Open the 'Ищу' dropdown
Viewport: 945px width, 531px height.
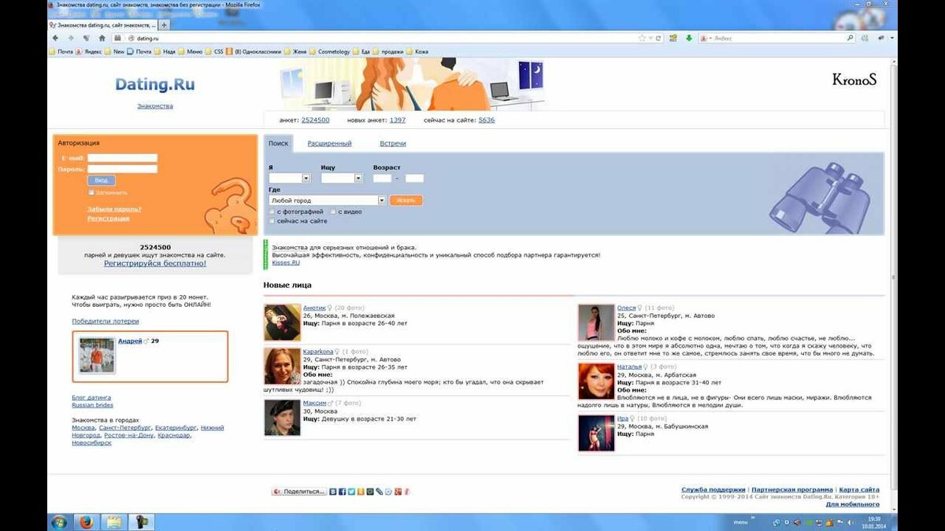pyautogui.click(x=342, y=179)
